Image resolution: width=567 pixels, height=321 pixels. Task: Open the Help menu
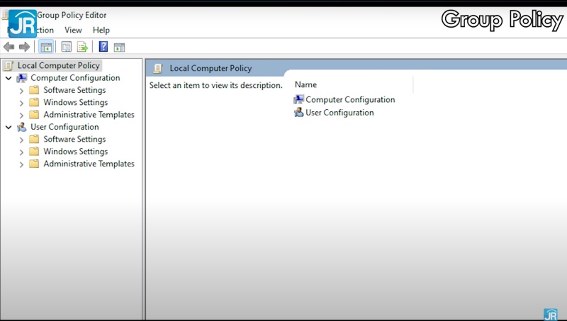[101, 30]
